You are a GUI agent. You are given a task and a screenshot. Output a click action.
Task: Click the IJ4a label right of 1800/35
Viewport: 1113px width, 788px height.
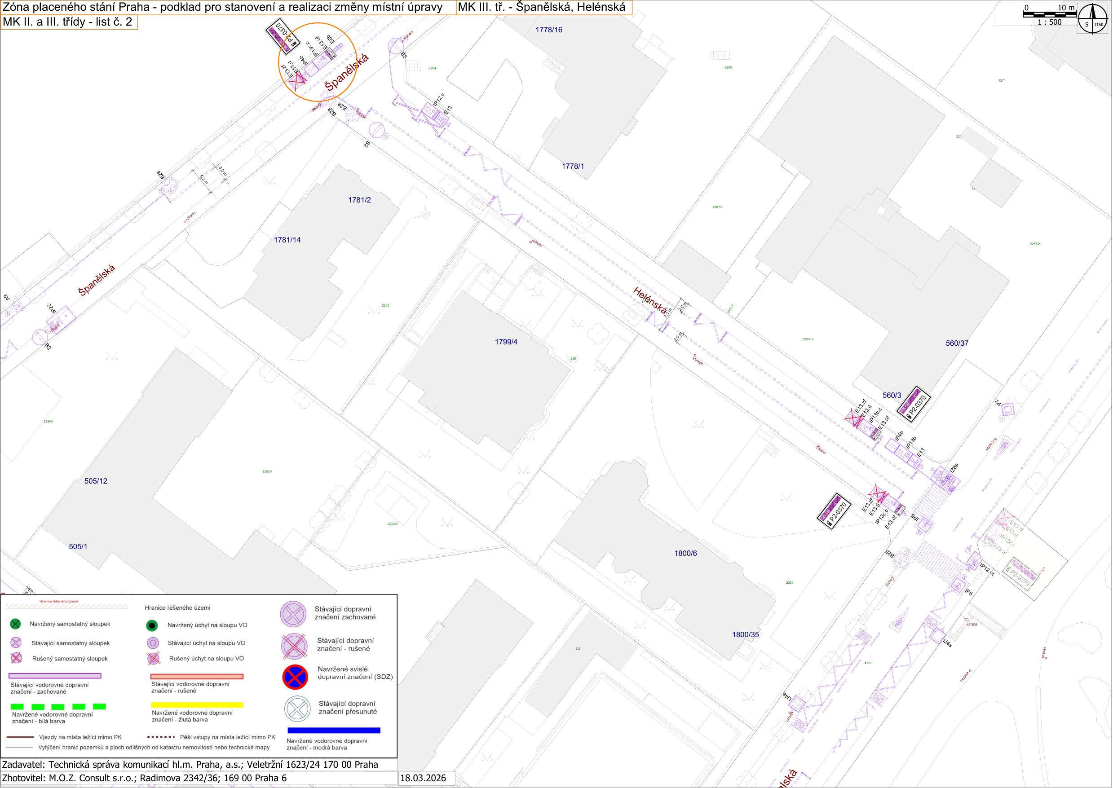947,643
